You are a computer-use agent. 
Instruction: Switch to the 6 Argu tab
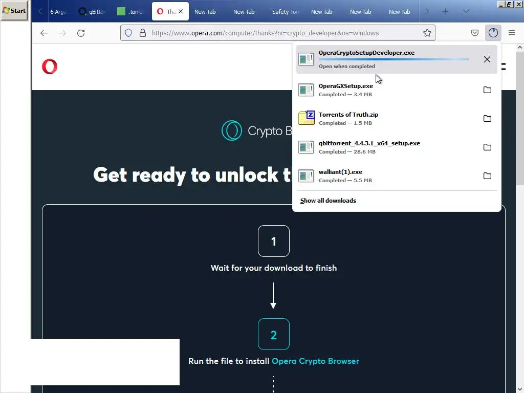click(x=58, y=11)
